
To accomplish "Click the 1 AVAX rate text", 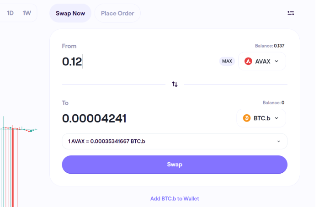I will tap(106, 141).
